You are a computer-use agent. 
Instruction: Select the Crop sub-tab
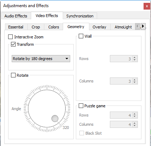pos(36,27)
